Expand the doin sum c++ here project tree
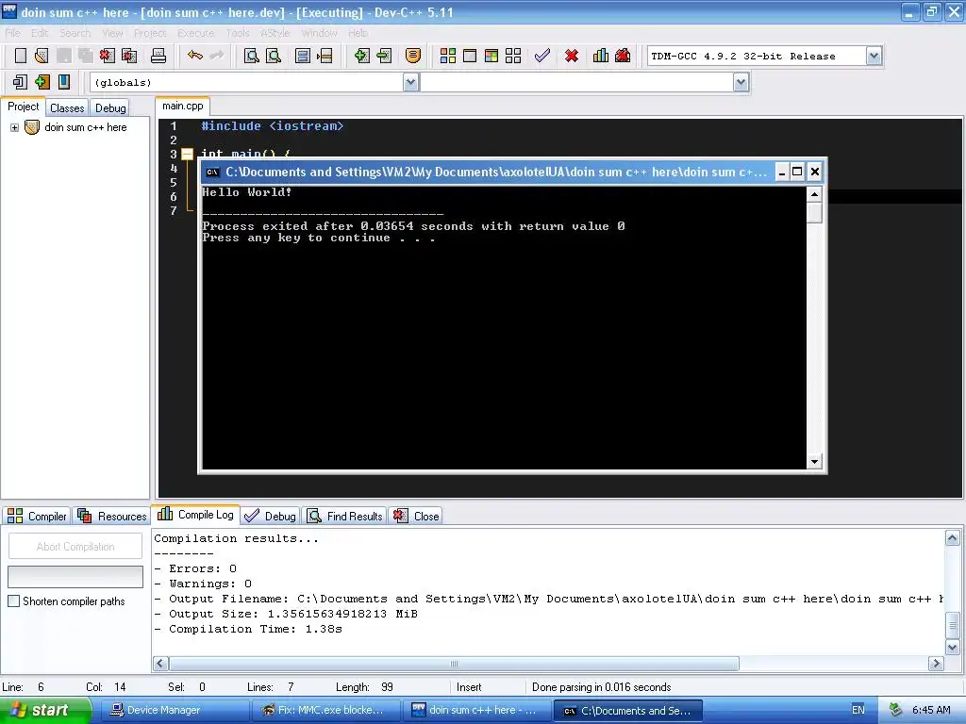Screen dimensions: 966x724 (x=14, y=127)
